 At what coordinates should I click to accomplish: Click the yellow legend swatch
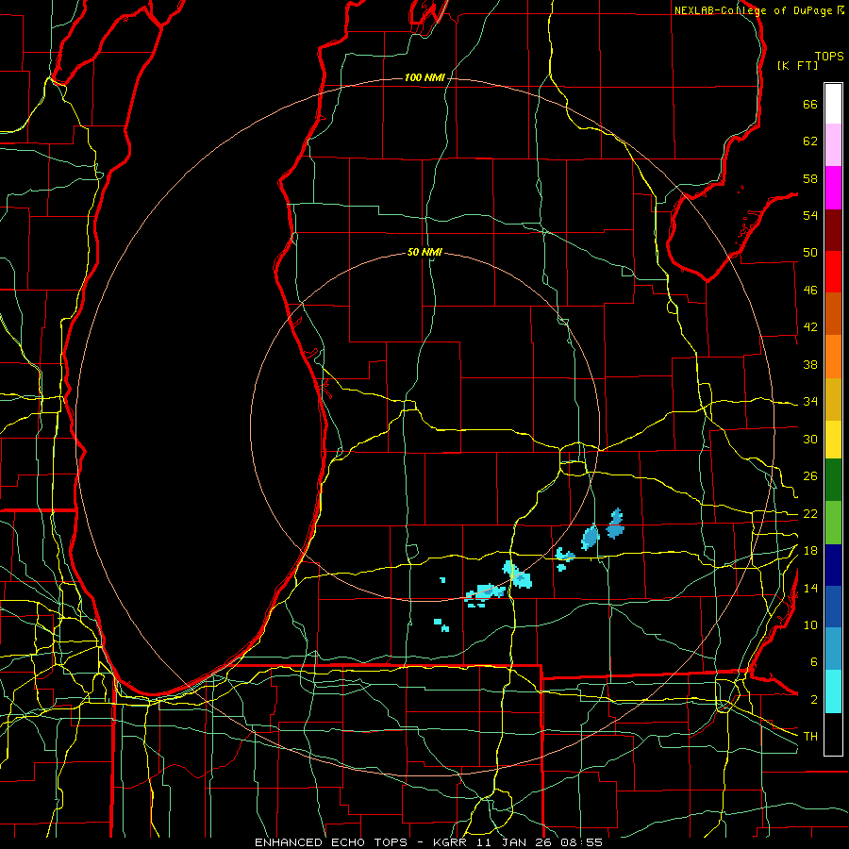(833, 440)
